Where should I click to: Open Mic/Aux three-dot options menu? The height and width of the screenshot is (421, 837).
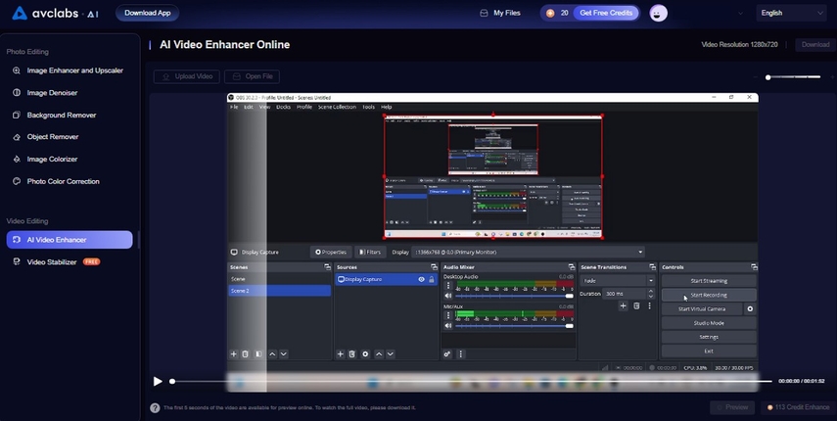[448, 315]
